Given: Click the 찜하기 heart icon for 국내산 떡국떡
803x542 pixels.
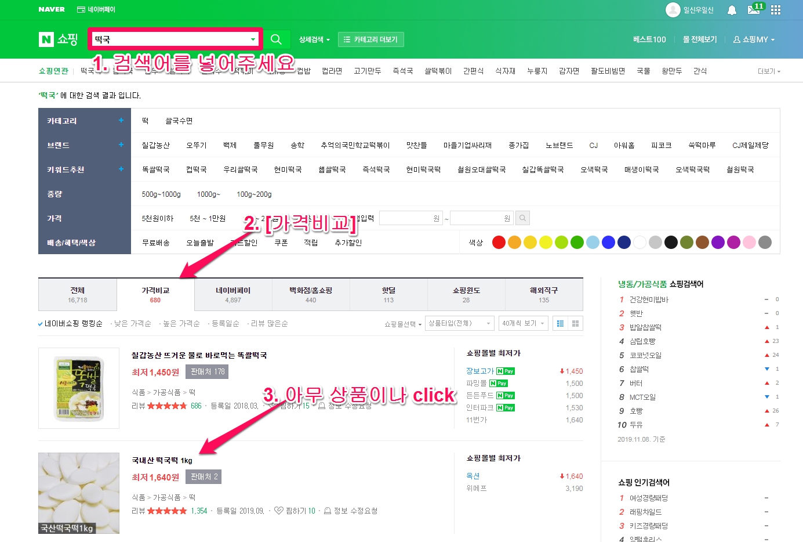Looking at the screenshot, I should (x=279, y=511).
